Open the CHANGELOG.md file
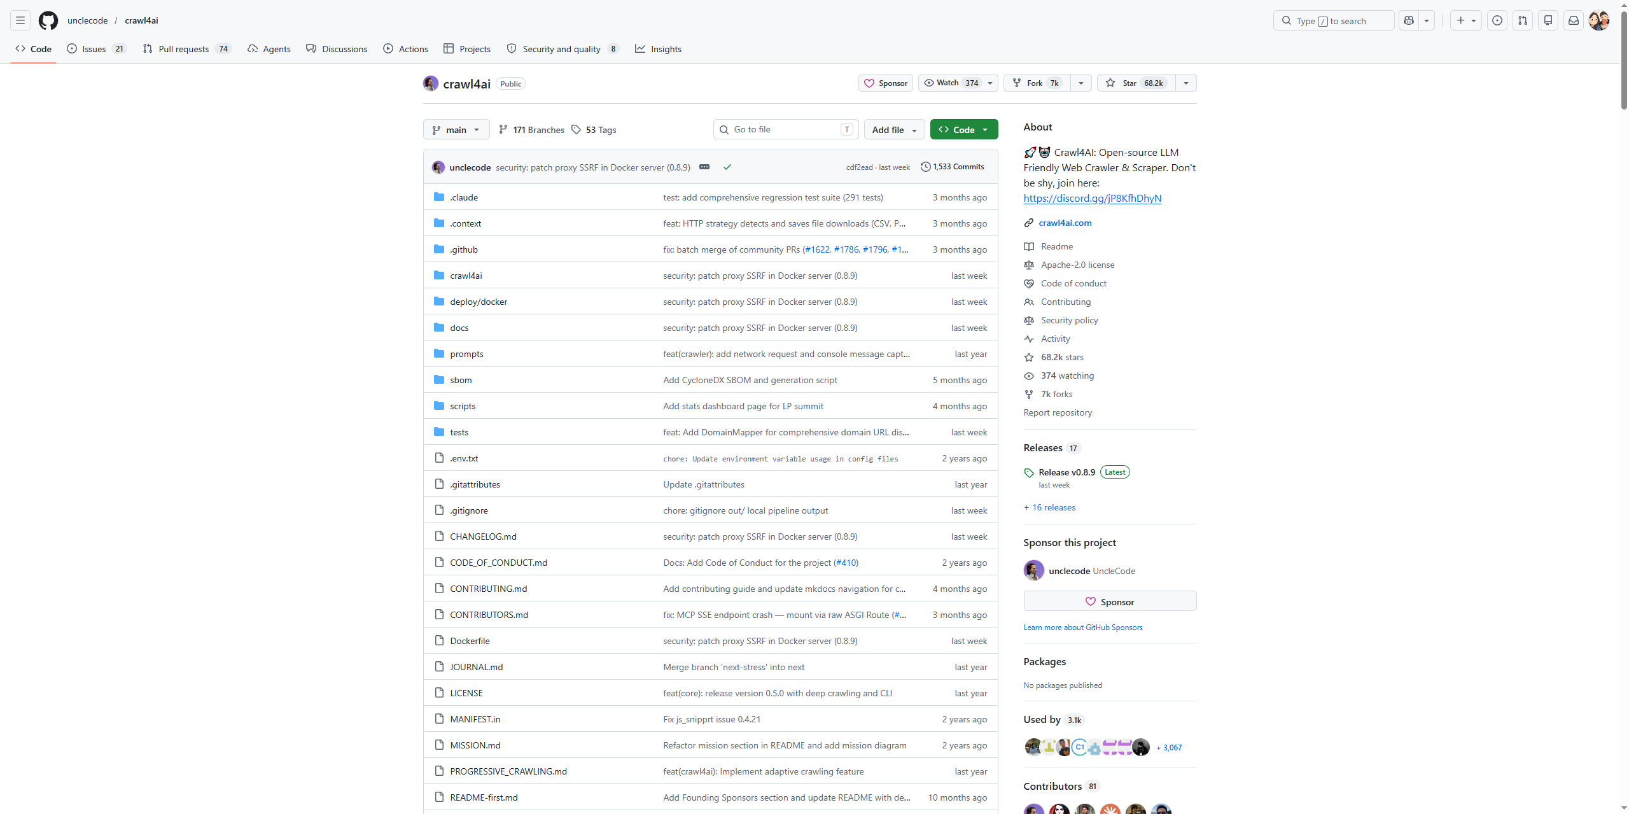The width and height of the screenshot is (1629, 814). click(483, 537)
